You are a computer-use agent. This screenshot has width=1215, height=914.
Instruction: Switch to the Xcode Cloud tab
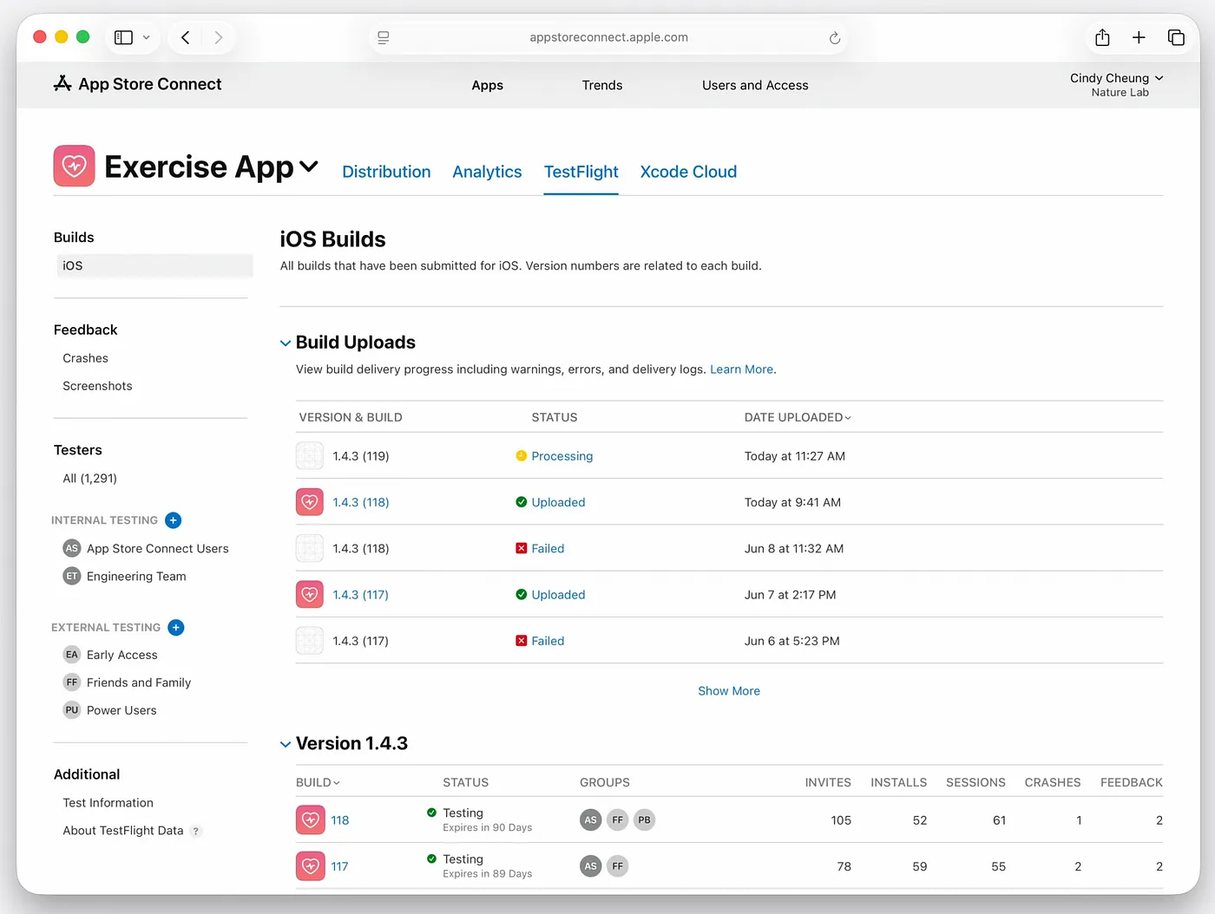(x=688, y=172)
